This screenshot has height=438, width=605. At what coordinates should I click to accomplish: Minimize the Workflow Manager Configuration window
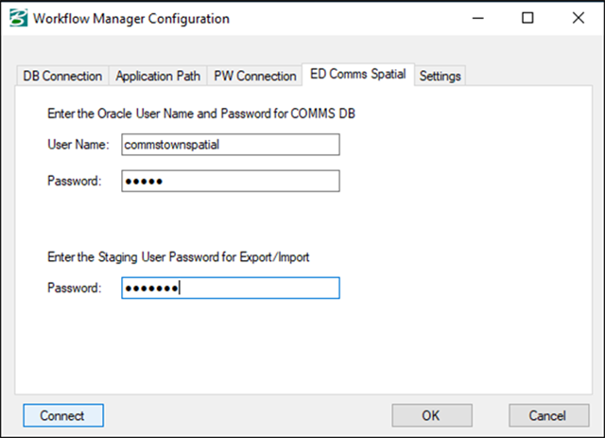point(478,18)
